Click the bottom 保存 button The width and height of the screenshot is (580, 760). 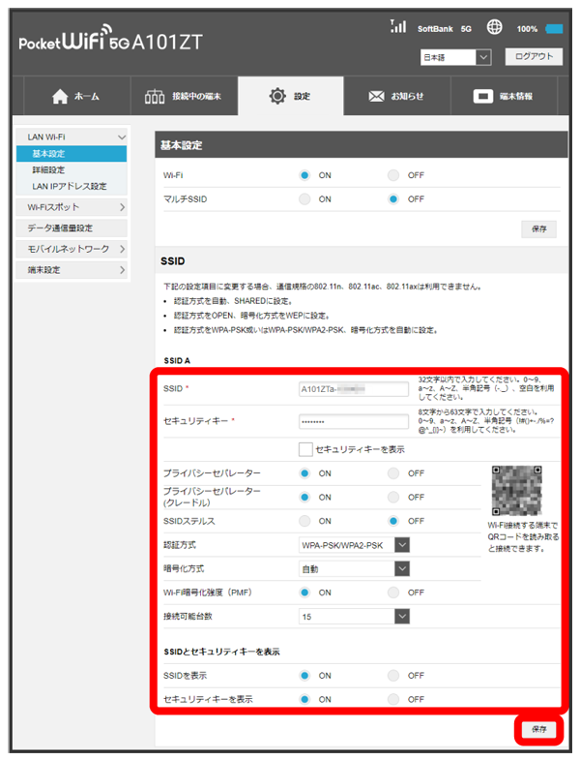[537, 729]
